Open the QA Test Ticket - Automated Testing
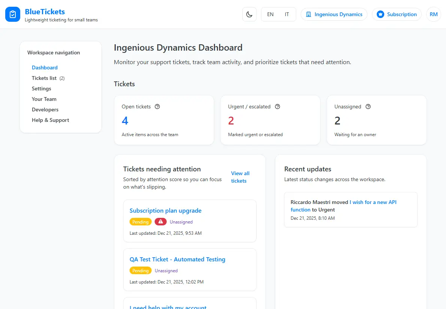This screenshot has width=446, height=309. click(178, 259)
